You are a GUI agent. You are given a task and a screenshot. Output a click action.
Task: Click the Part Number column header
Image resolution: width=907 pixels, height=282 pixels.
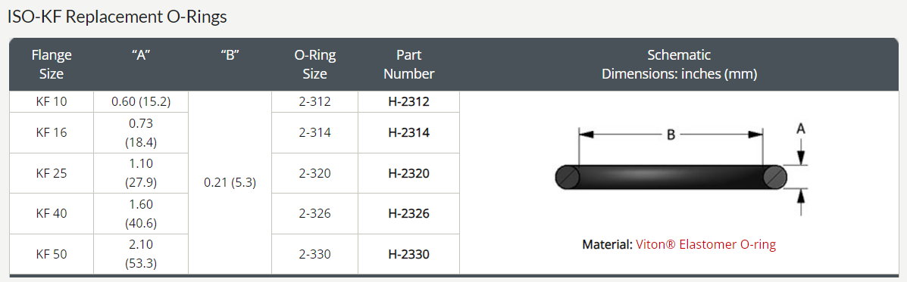click(409, 64)
